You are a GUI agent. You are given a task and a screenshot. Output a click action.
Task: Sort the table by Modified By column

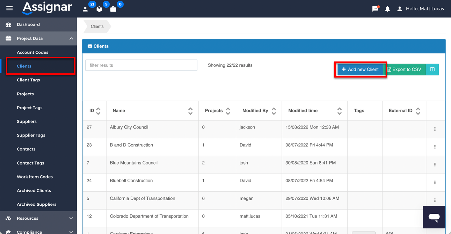point(274,111)
